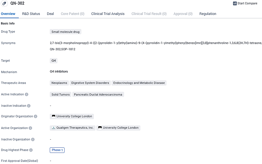Switch to the R&D Status tab
Screen dimensions: 262x164
click(x=31, y=14)
